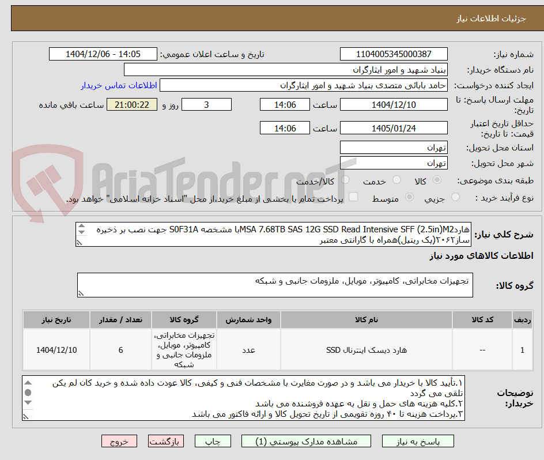
Task: Click the 'پاسخ به نیاز' button
Action: [418, 441]
